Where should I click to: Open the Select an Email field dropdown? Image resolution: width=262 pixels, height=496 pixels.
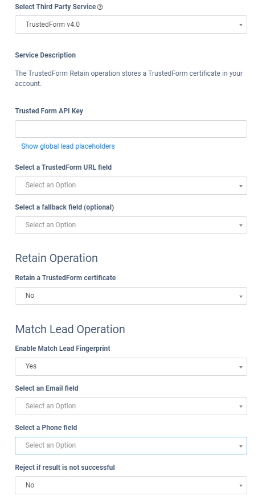(x=130, y=406)
